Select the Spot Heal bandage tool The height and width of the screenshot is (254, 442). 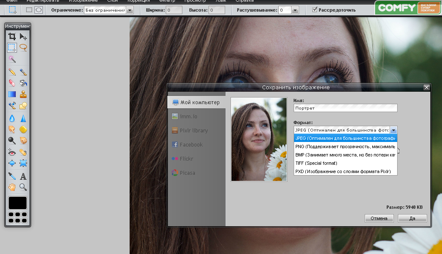pos(23,152)
